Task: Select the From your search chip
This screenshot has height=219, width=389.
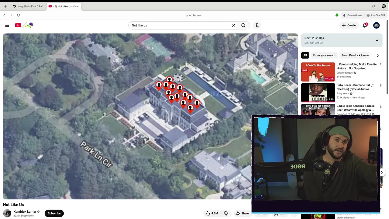Action: (x=324, y=55)
